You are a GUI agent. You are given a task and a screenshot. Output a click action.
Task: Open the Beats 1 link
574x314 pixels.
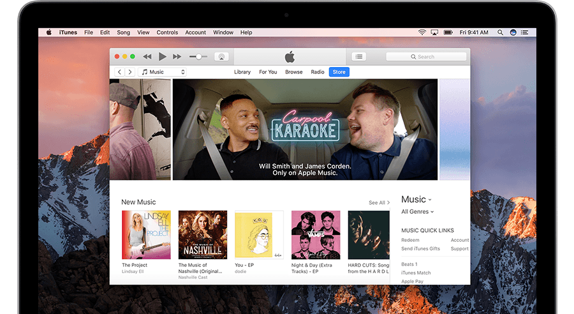[409, 264]
